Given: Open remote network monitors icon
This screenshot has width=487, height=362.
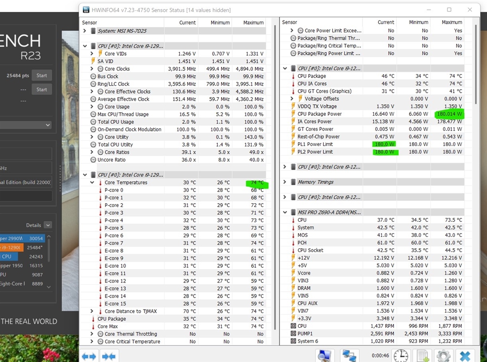Looking at the screenshot, I should pos(349,356).
